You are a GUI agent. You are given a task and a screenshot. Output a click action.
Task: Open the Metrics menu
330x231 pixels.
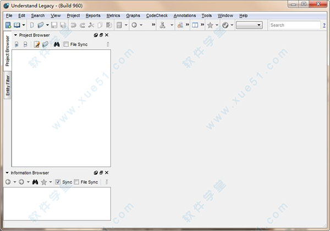point(113,15)
